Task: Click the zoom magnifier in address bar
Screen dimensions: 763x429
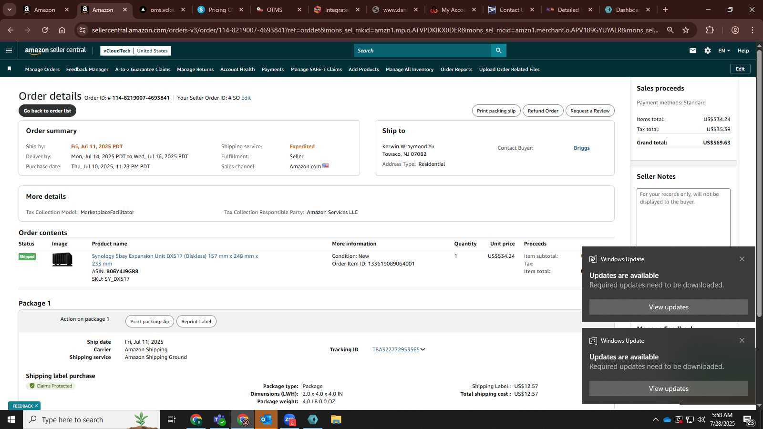Action: coord(670,30)
